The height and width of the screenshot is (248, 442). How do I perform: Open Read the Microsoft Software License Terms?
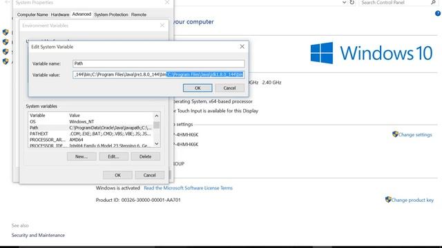click(x=188, y=188)
